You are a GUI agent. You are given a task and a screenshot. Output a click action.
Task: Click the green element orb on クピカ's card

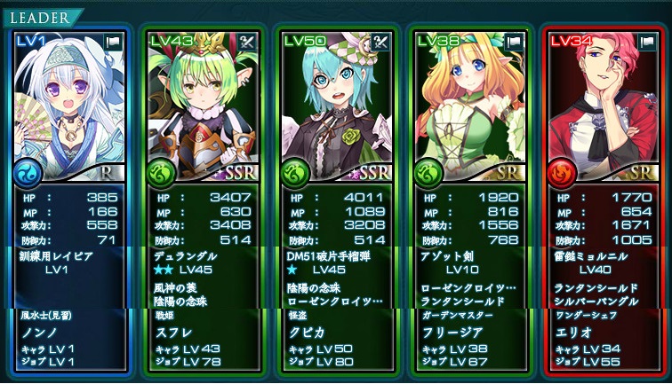tap(294, 174)
